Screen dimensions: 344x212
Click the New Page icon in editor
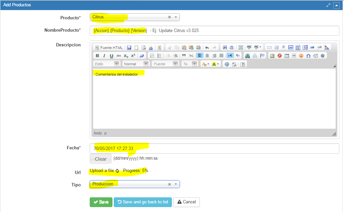(x=136, y=48)
